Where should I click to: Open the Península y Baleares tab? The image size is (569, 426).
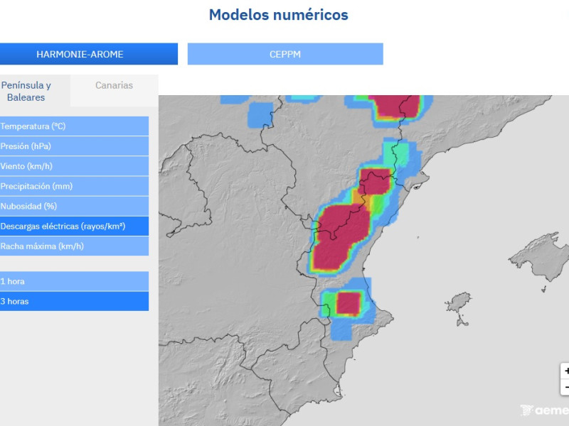26,91
